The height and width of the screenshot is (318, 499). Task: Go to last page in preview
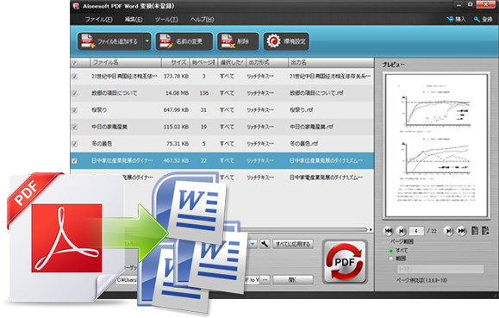(x=461, y=231)
